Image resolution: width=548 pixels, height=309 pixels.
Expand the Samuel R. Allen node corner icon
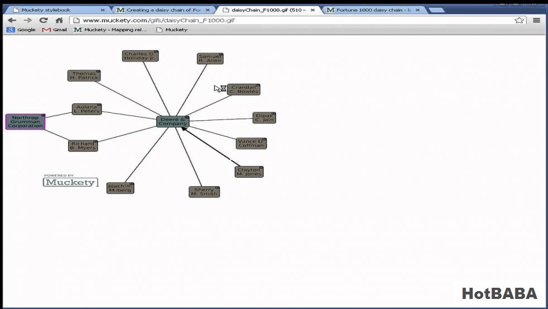[221, 55]
